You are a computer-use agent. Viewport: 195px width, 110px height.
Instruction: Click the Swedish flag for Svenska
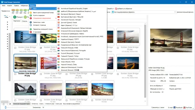pos(58,67)
